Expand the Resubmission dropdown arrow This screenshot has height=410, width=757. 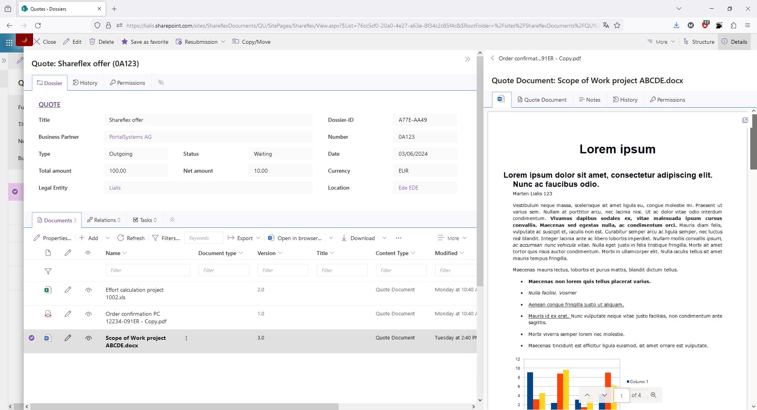point(224,41)
